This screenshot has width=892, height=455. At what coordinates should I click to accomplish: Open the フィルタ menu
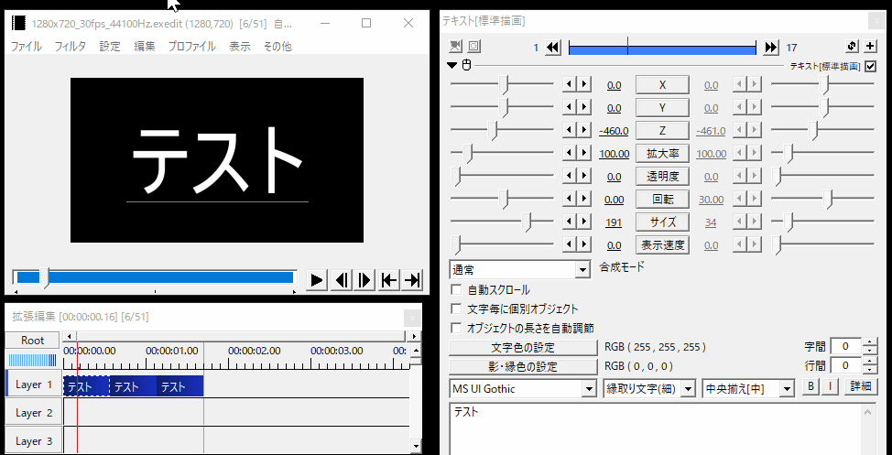click(70, 47)
